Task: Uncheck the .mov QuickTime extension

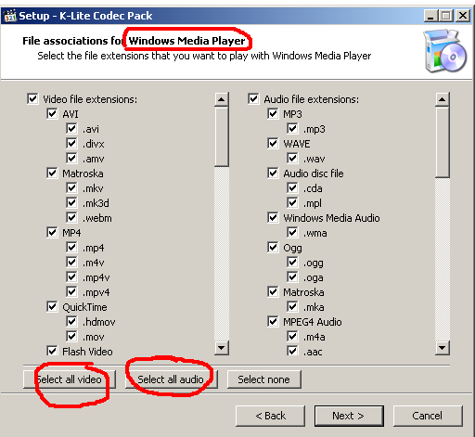Action: 71,337
